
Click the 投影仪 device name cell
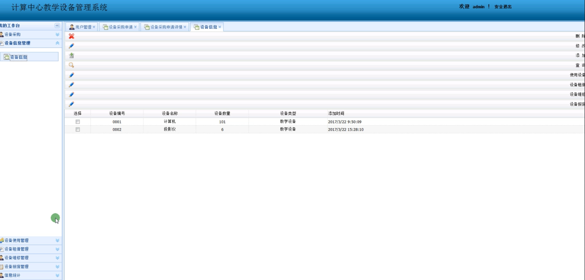[170, 129]
